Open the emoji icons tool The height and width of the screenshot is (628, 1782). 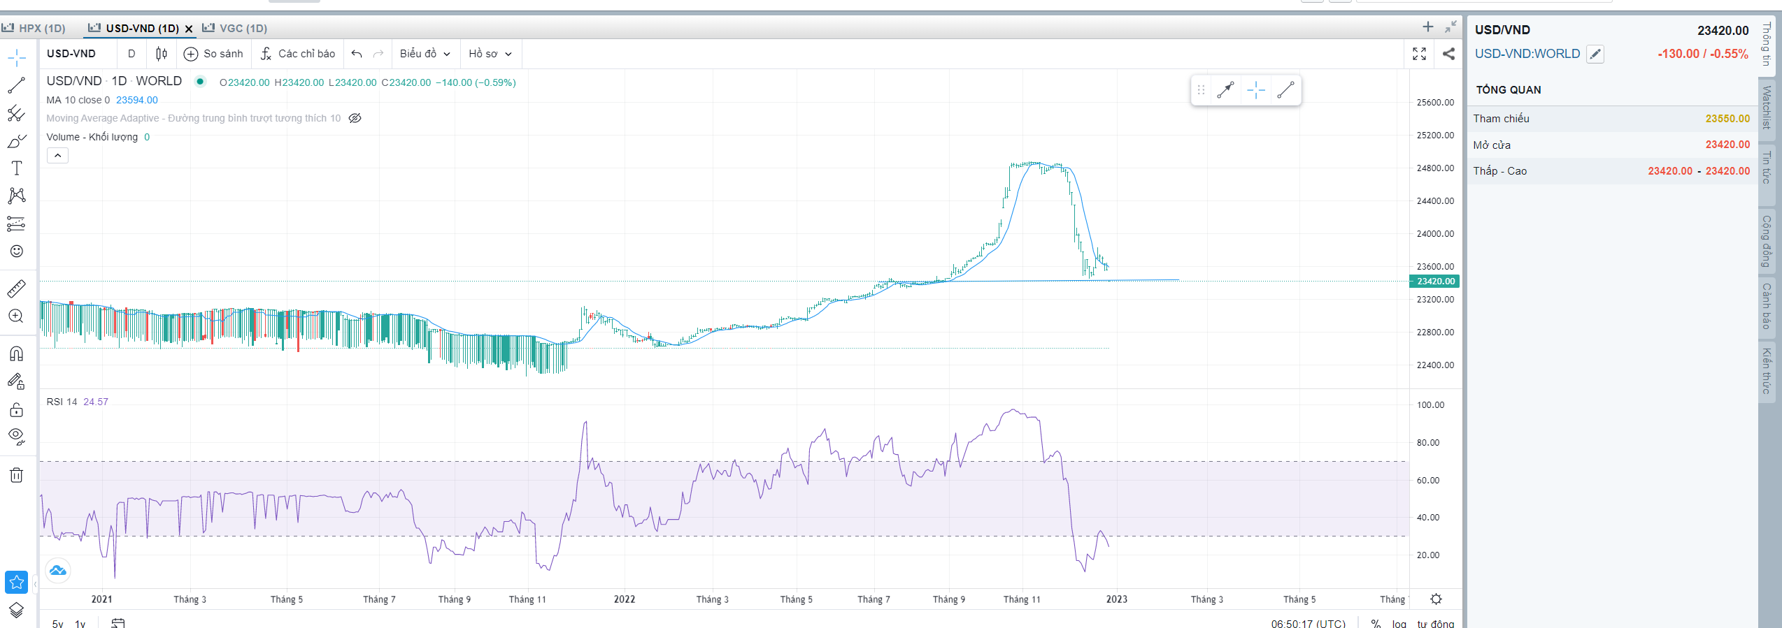[17, 251]
